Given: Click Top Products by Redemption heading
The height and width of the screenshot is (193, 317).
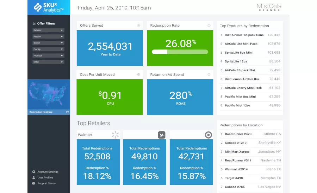Looking at the screenshot, I should click(x=244, y=26).
